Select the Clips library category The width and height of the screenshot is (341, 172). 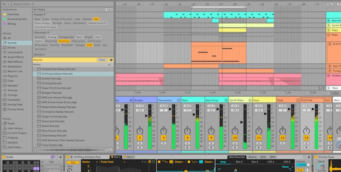point(11,80)
